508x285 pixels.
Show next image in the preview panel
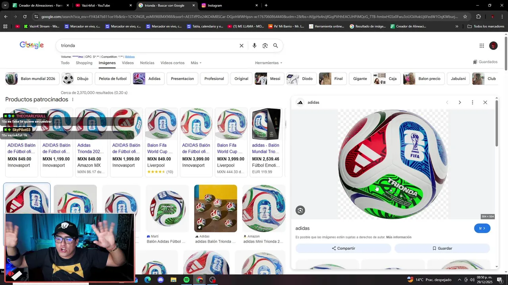pos(460,103)
